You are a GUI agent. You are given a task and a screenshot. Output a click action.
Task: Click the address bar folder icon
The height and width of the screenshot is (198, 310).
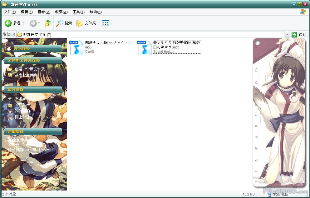click(x=20, y=35)
